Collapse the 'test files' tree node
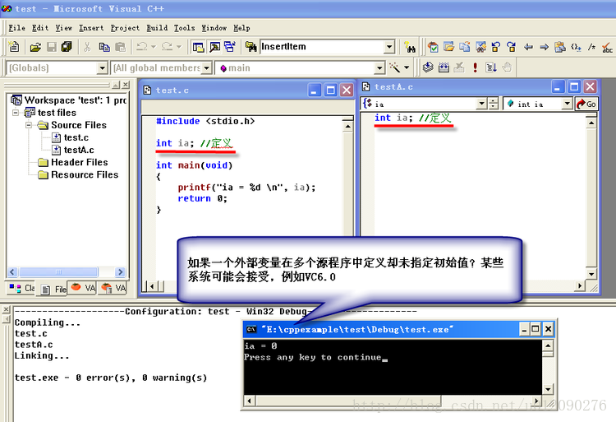 click(x=16, y=113)
